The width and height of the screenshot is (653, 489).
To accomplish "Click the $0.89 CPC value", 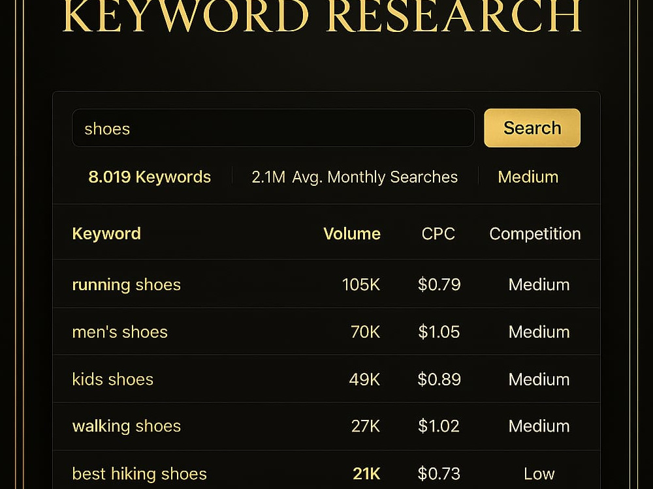I will pyautogui.click(x=439, y=379).
